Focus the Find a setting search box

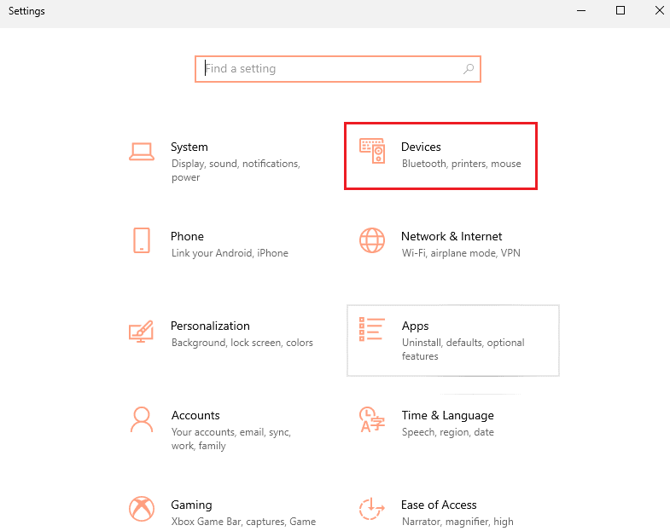pos(333,69)
